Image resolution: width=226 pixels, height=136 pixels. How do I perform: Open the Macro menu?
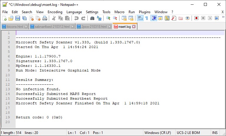119,12
